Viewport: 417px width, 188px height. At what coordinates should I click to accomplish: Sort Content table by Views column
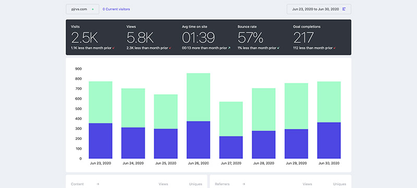coord(163,184)
